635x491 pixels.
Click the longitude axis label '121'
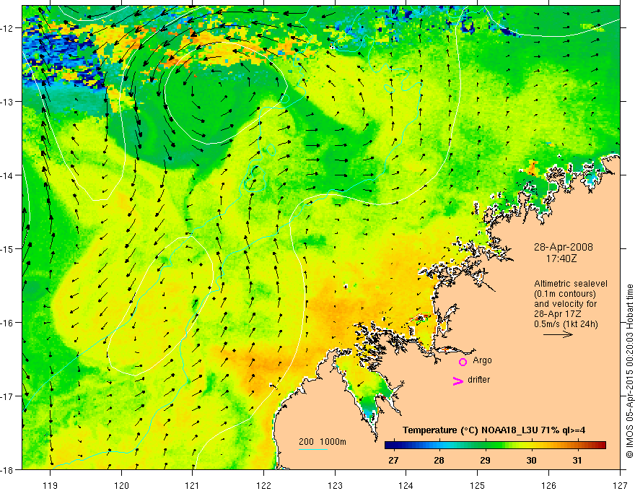click(193, 485)
